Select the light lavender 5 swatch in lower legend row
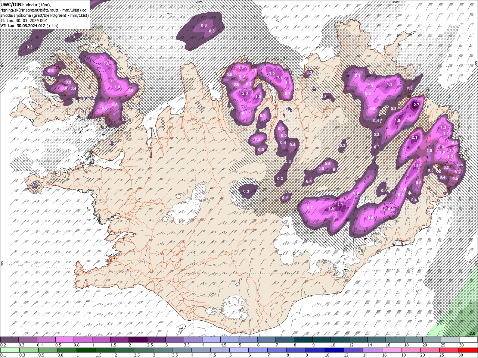478x358 pixels. 239,350
